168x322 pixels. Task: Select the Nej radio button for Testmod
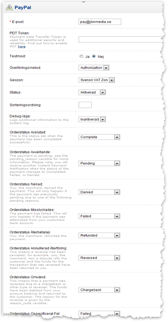(94, 56)
